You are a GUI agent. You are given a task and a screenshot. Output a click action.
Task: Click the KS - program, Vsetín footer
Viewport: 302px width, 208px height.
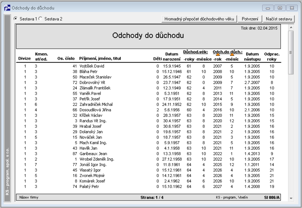pyautogui.click(x=232, y=197)
